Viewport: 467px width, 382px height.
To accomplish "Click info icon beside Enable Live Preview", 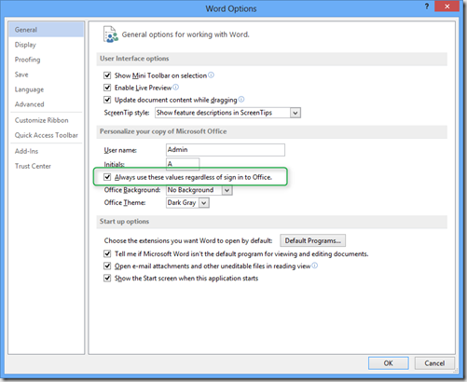I will pyautogui.click(x=176, y=88).
